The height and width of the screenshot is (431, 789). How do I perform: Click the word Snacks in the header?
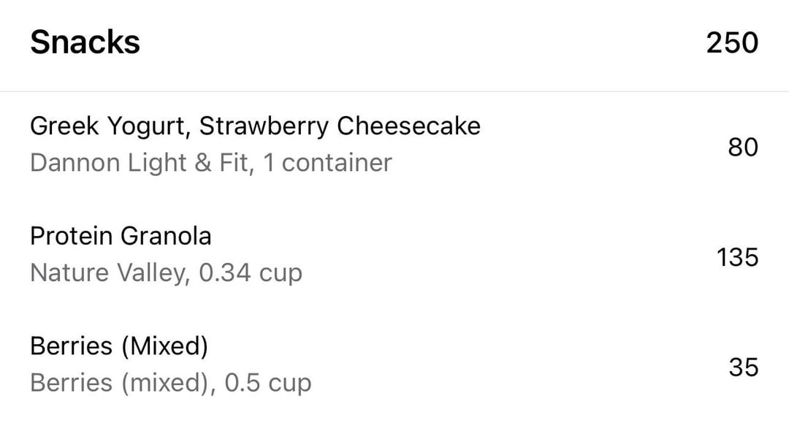tap(85, 42)
